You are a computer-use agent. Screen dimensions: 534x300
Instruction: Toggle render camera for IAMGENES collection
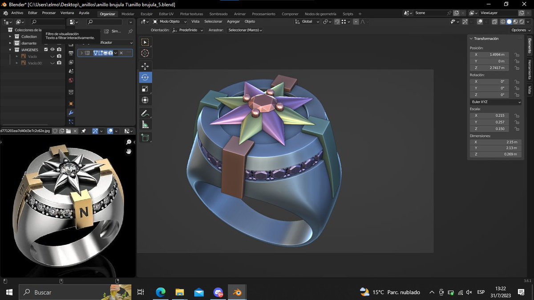[59, 50]
